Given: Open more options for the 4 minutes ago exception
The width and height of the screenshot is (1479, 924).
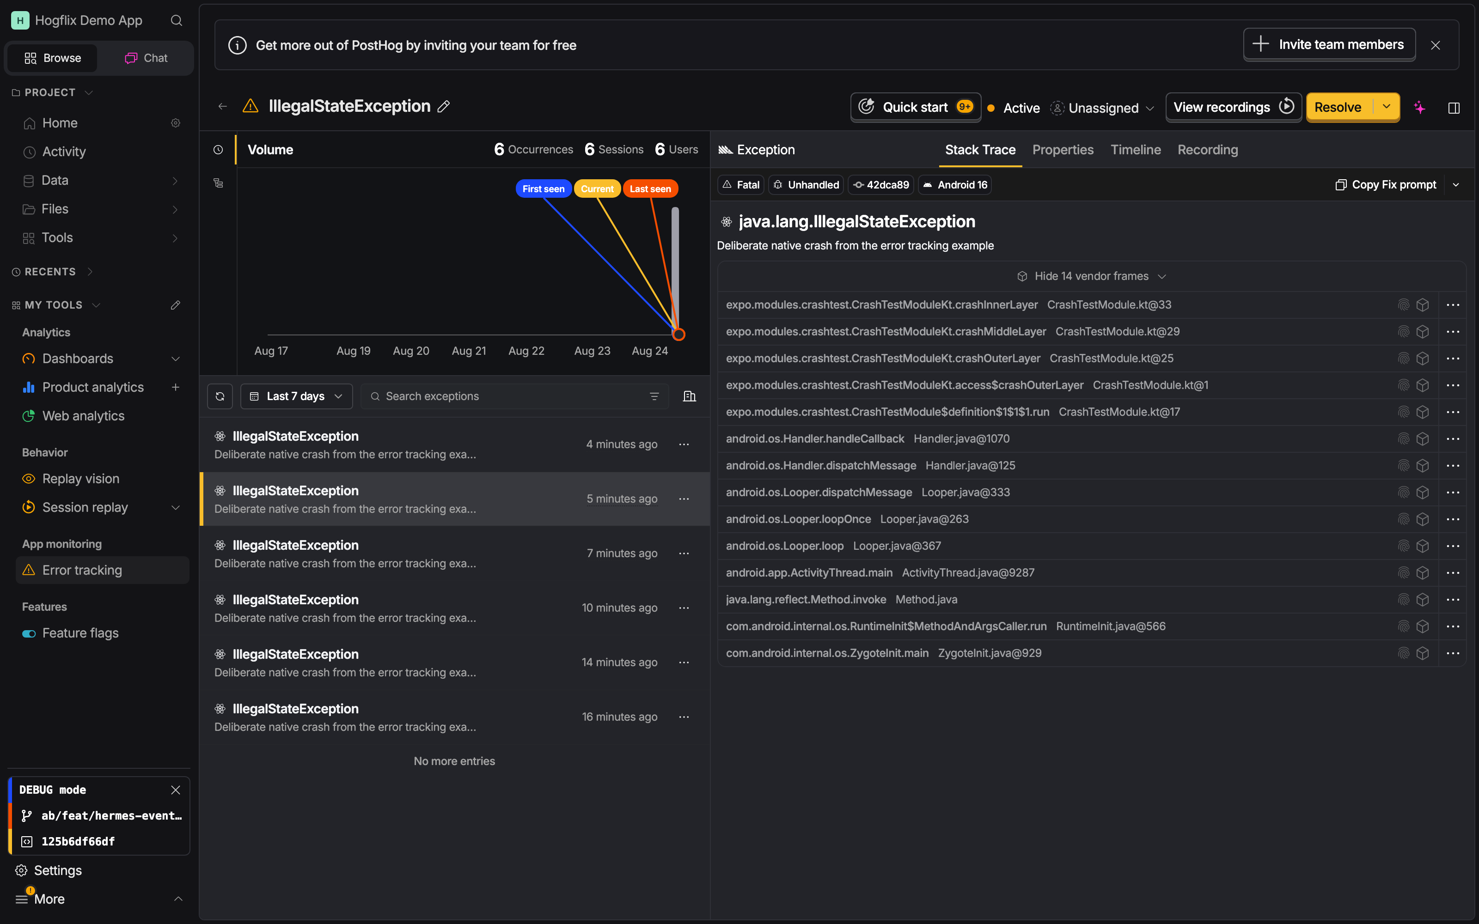Looking at the screenshot, I should (684, 444).
